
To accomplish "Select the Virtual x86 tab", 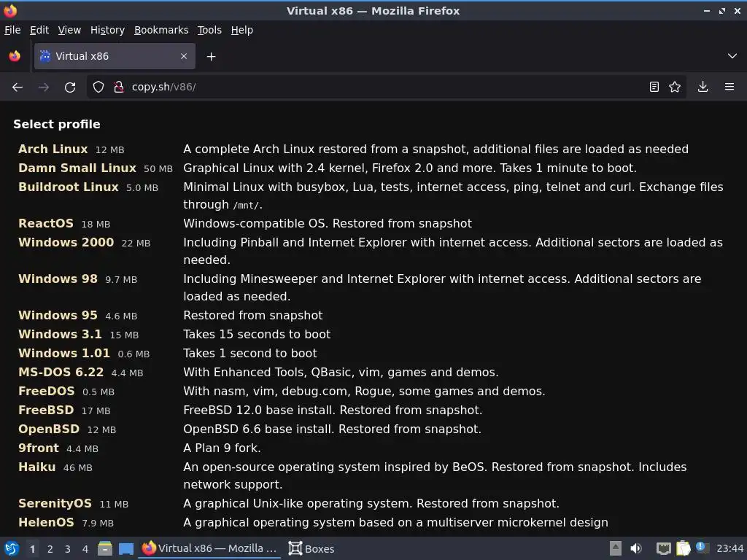I will pyautogui.click(x=115, y=56).
